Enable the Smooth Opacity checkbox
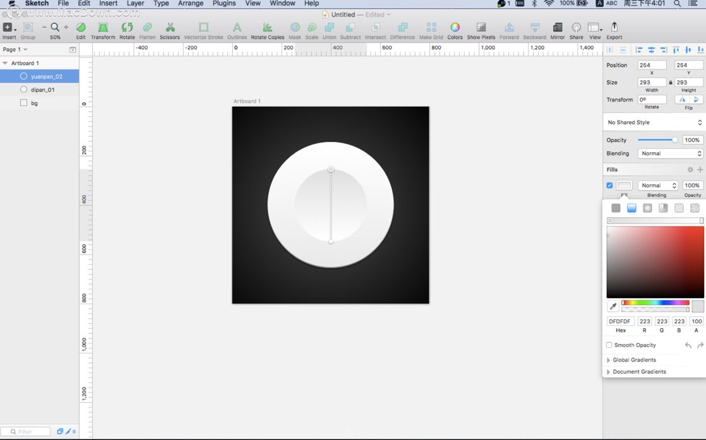This screenshot has width=706, height=440. 609,345
